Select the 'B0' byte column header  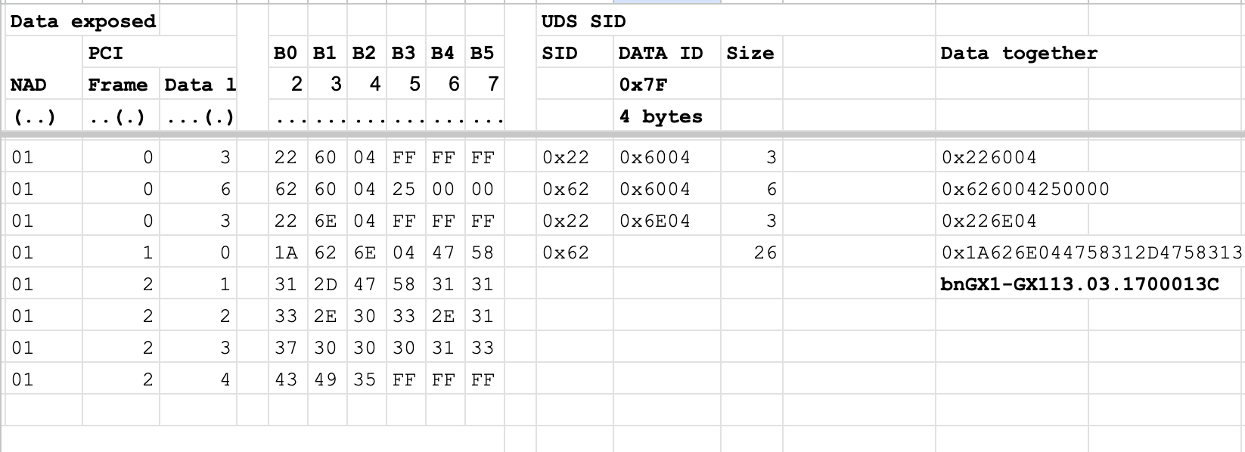point(285,53)
